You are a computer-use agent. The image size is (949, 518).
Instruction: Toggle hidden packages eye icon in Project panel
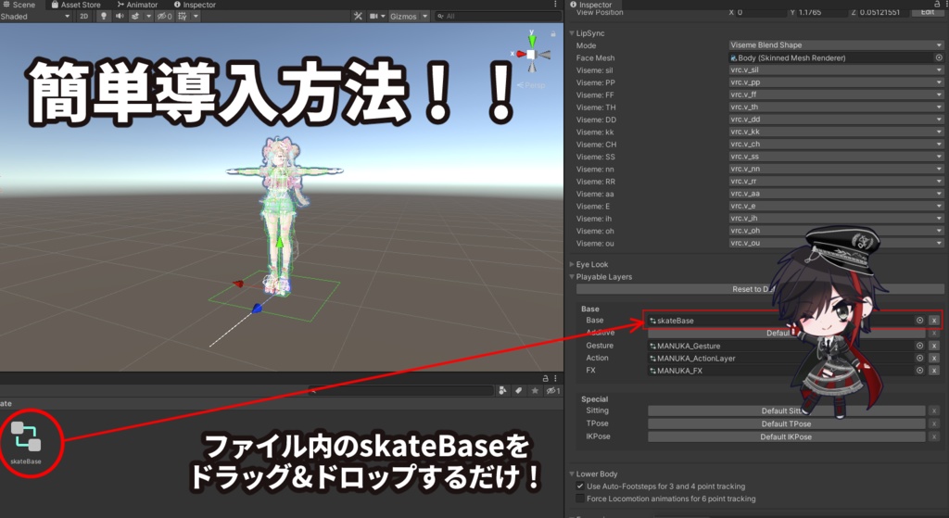tap(553, 391)
